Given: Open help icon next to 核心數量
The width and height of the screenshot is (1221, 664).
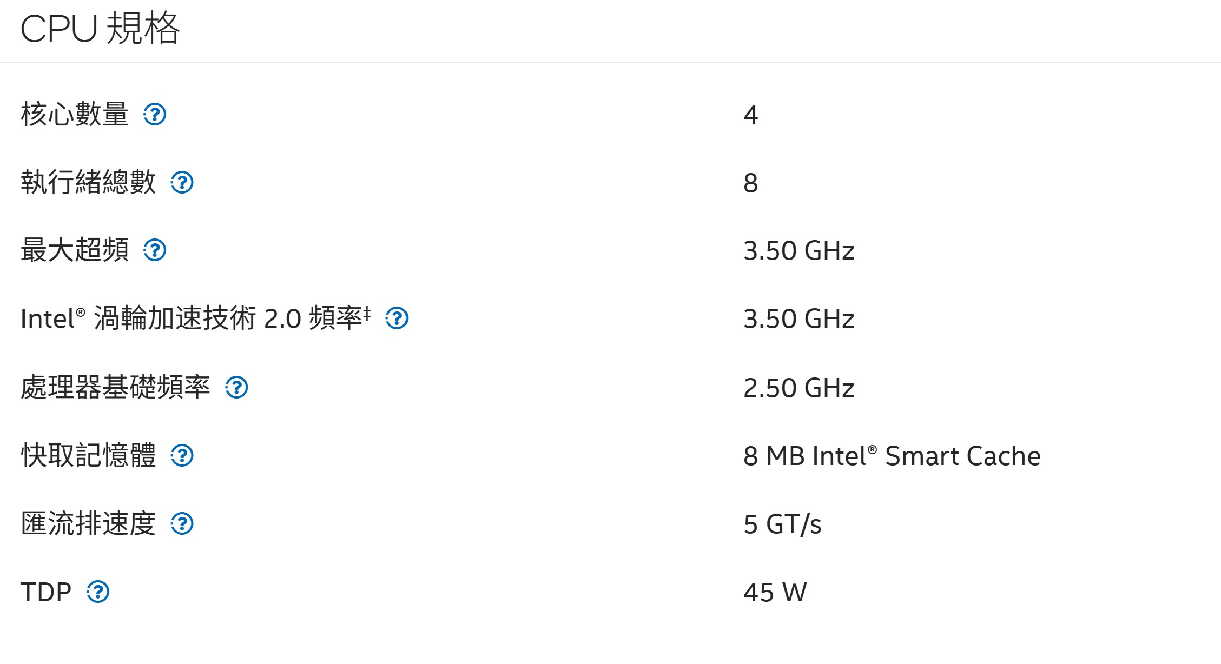Looking at the screenshot, I should point(155,115).
